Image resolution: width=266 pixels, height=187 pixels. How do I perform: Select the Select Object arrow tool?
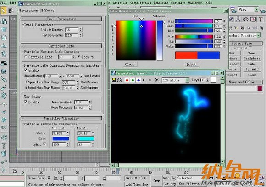pos(3,11)
